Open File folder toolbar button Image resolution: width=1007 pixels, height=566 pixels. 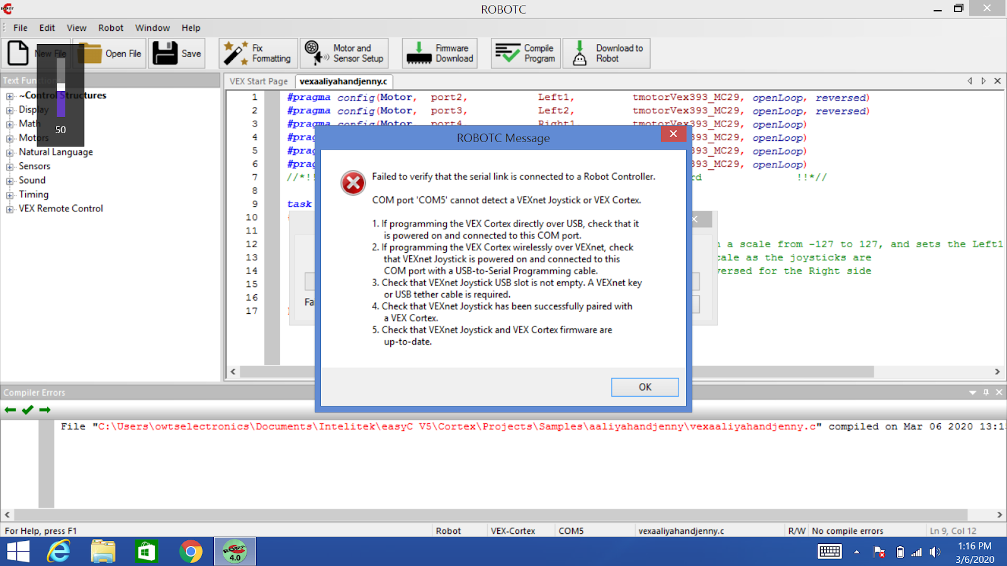[110, 53]
